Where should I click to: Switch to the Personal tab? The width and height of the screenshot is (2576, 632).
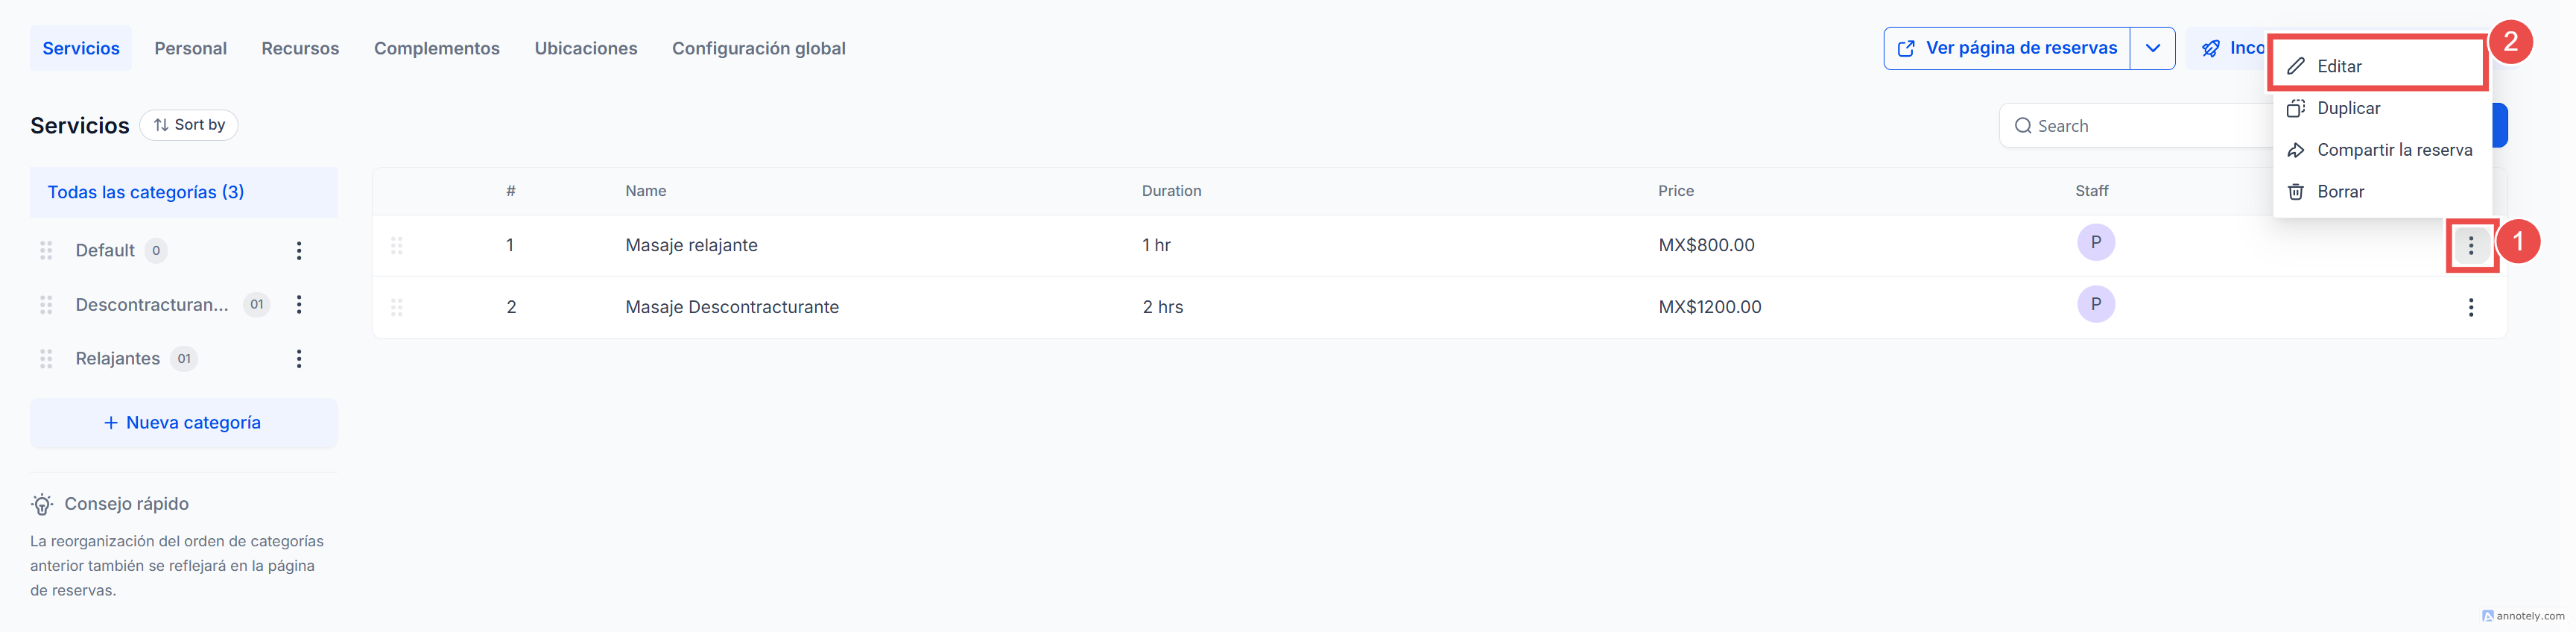(x=190, y=48)
